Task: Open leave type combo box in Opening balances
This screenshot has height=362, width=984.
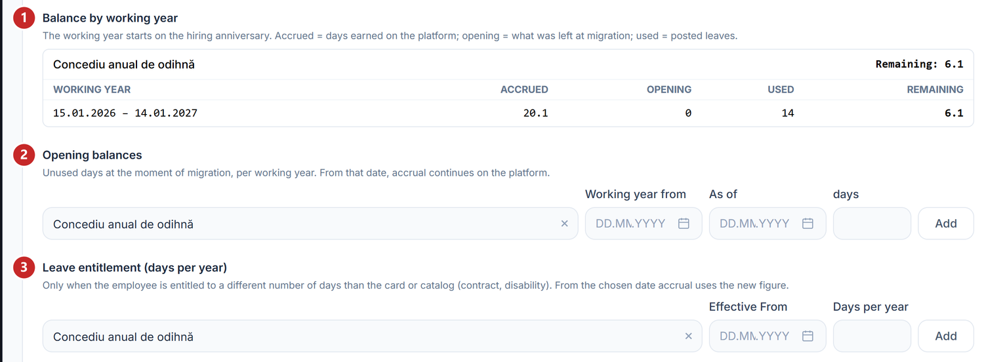Action: [310, 224]
